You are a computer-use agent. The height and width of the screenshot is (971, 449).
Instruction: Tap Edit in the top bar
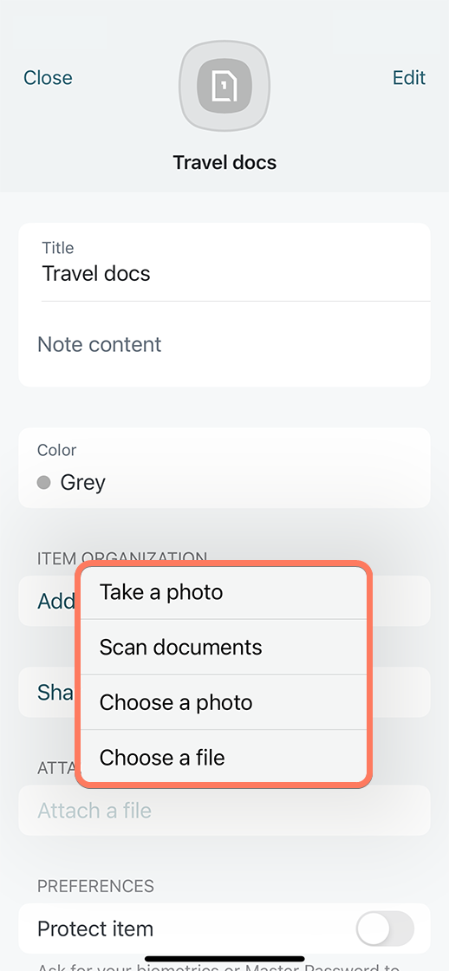(x=409, y=77)
